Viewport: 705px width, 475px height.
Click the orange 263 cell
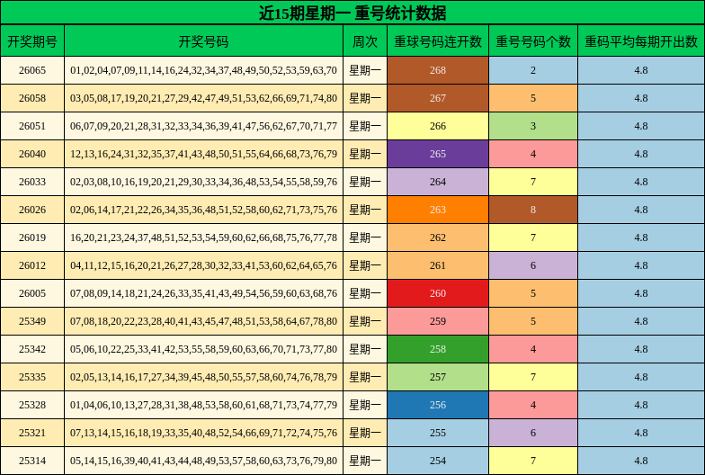438,210
